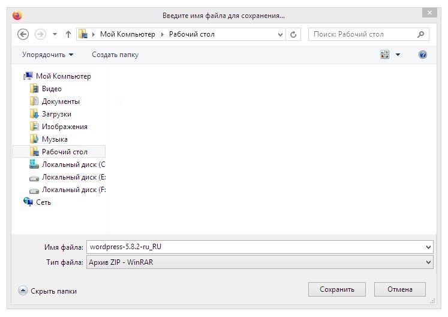Open the address bar history dropdown

point(280,35)
